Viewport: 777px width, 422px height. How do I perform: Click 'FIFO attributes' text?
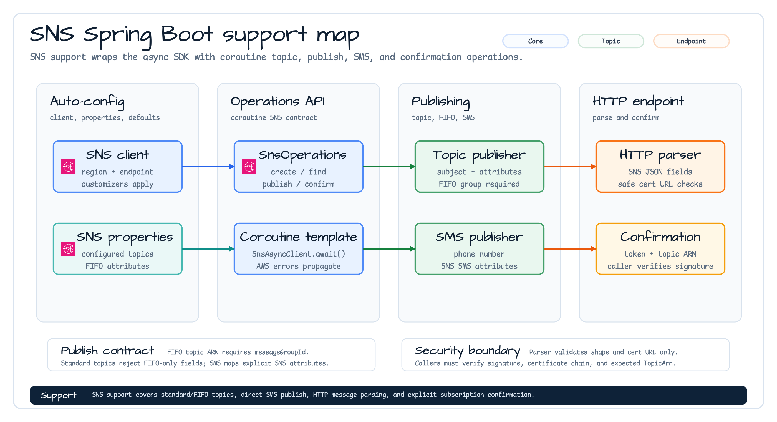pos(117,267)
